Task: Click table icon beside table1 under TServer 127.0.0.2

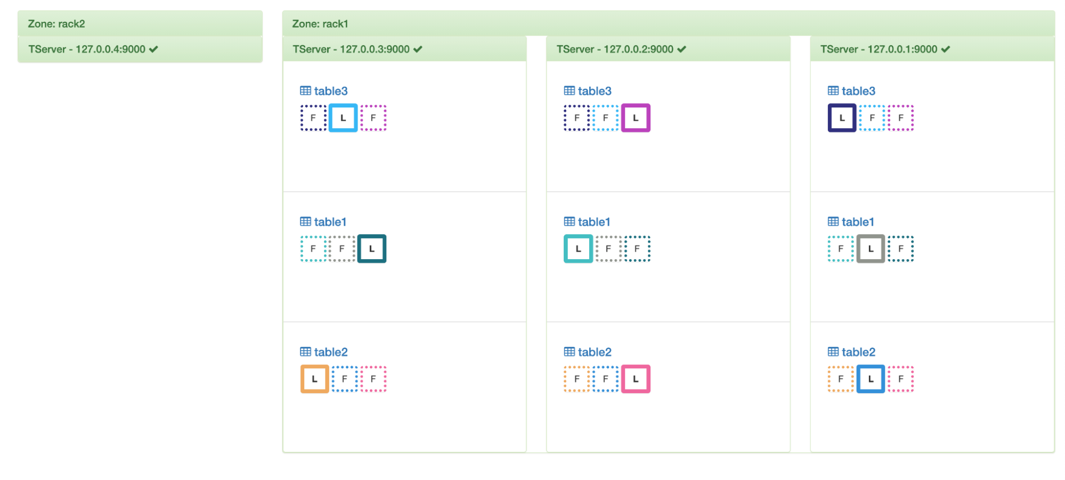Action: (x=569, y=222)
